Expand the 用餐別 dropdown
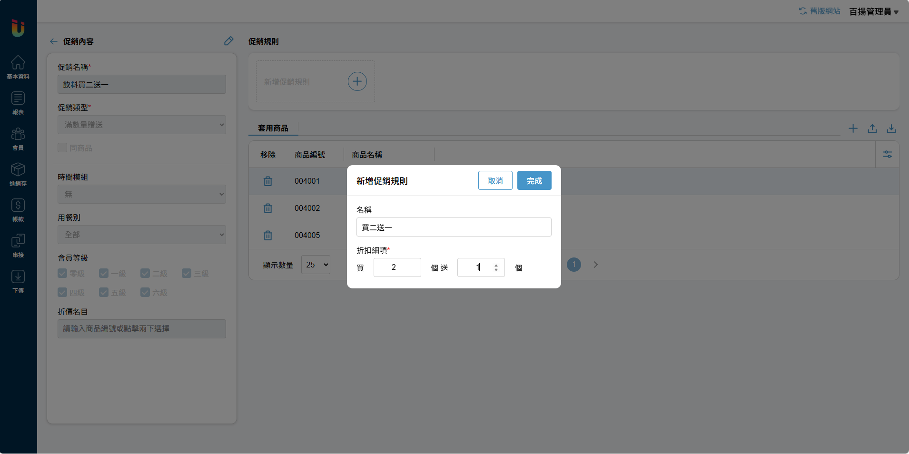The width and height of the screenshot is (909, 454). [142, 235]
